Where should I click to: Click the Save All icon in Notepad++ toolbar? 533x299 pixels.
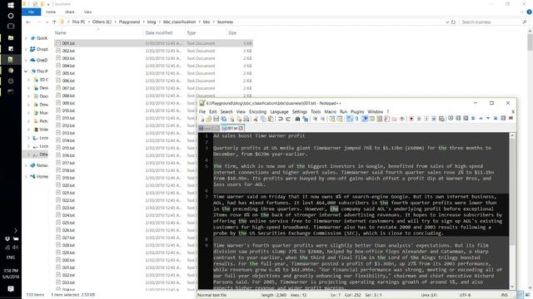[223, 119]
